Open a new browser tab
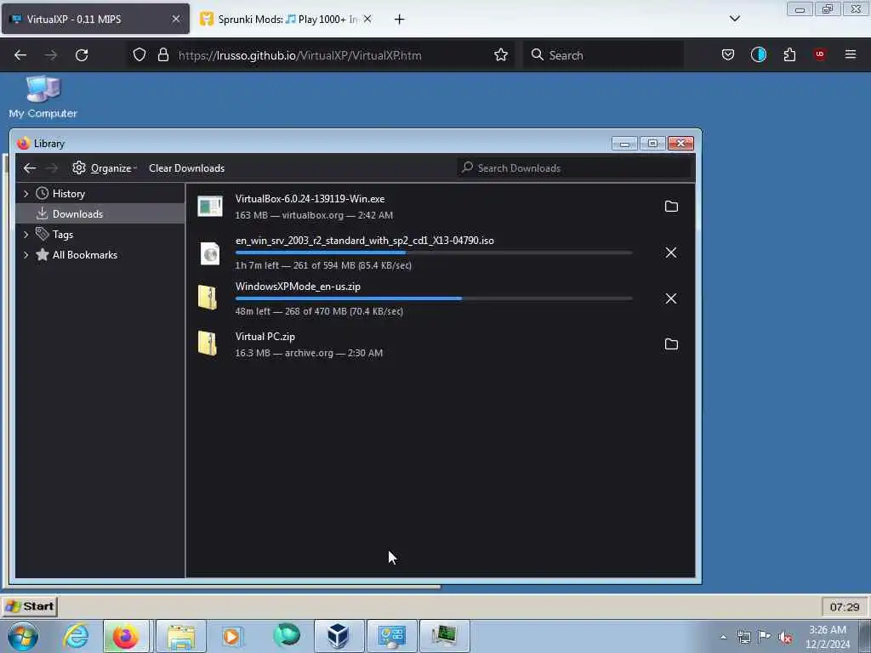The image size is (871, 653). click(x=400, y=20)
